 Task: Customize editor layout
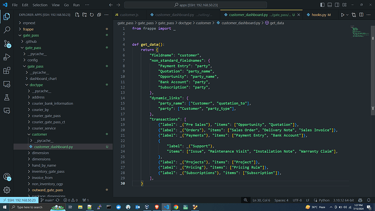(345, 5)
